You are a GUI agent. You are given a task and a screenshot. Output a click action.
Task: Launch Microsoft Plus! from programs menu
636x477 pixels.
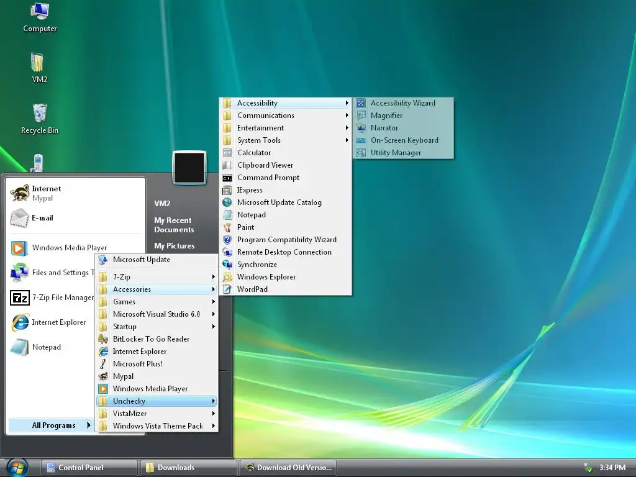(157, 364)
